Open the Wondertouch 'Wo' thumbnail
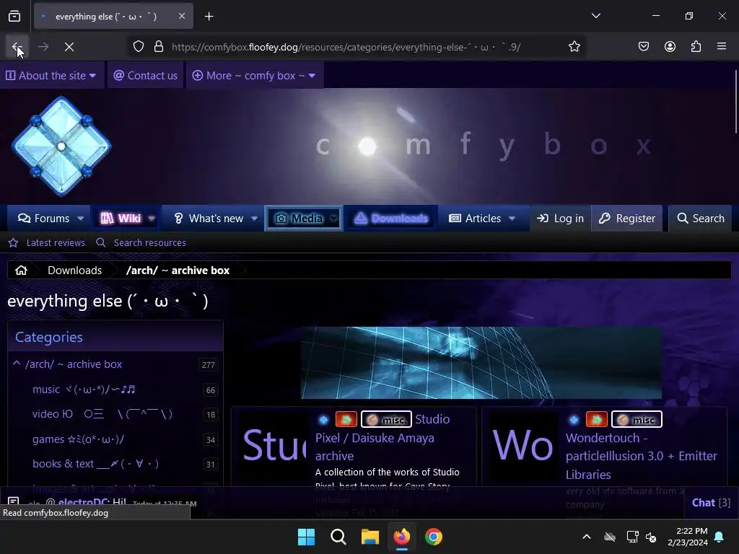Screen dimensions: 739x554 (523, 446)
